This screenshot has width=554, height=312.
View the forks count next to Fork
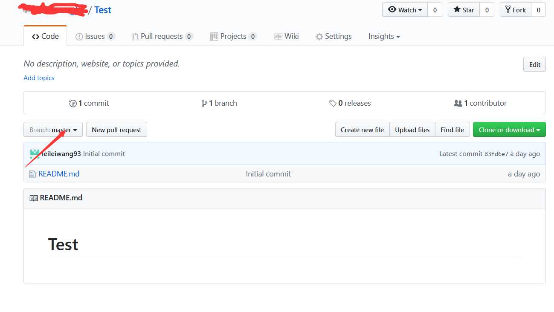tap(538, 10)
